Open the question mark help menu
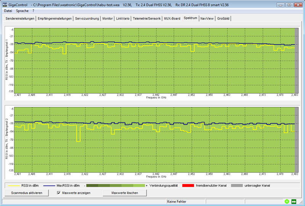305x206 pixels. click(33, 11)
